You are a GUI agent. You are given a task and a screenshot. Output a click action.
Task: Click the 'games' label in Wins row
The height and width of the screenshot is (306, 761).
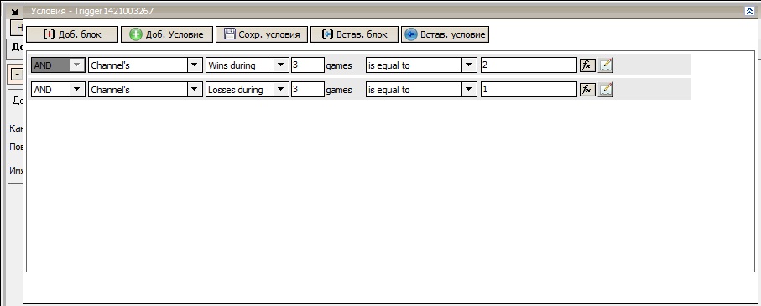pyautogui.click(x=339, y=65)
